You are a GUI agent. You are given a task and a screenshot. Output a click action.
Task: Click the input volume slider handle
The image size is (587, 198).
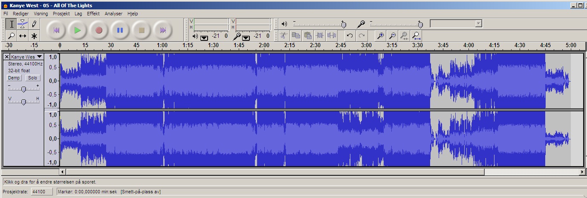[x=420, y=24]
